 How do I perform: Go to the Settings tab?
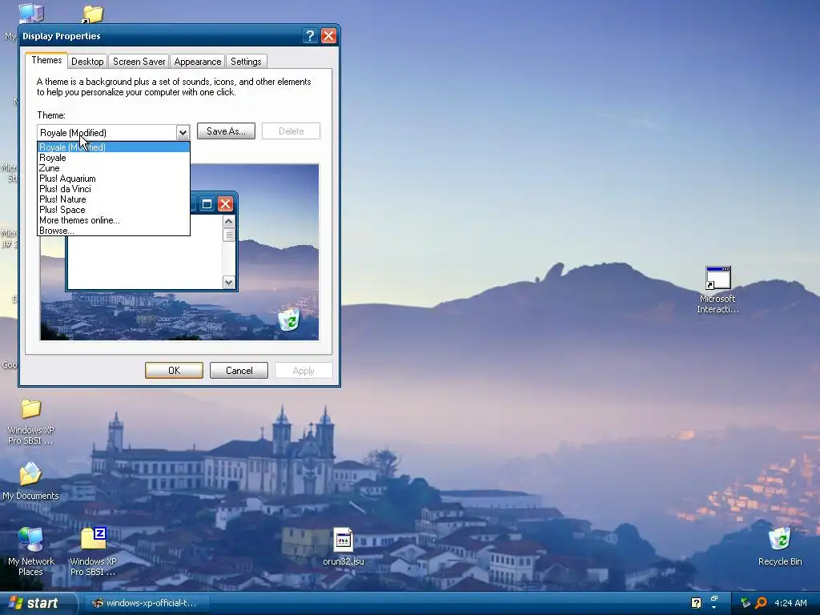pos(246,61)
